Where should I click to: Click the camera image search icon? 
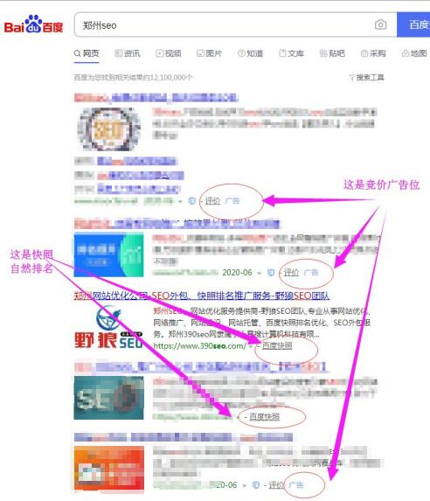pos(380,24)
